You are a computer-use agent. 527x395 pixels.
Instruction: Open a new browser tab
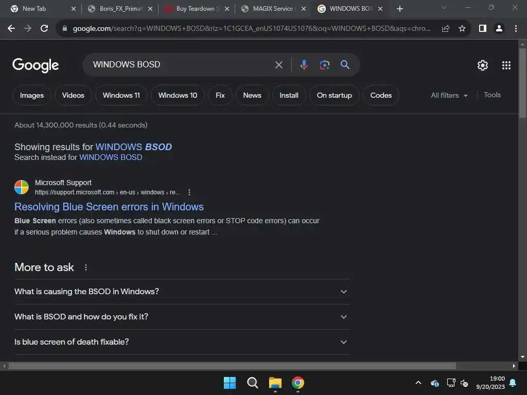click(399, 9)
